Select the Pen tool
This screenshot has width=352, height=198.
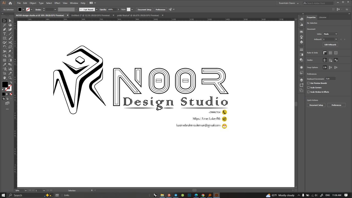(4, 29)
